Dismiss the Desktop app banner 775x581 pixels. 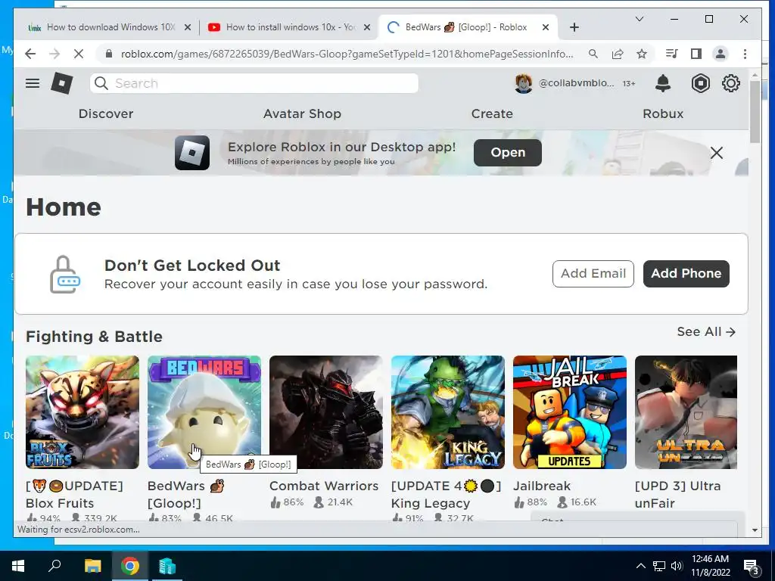(x=716, y=153)
